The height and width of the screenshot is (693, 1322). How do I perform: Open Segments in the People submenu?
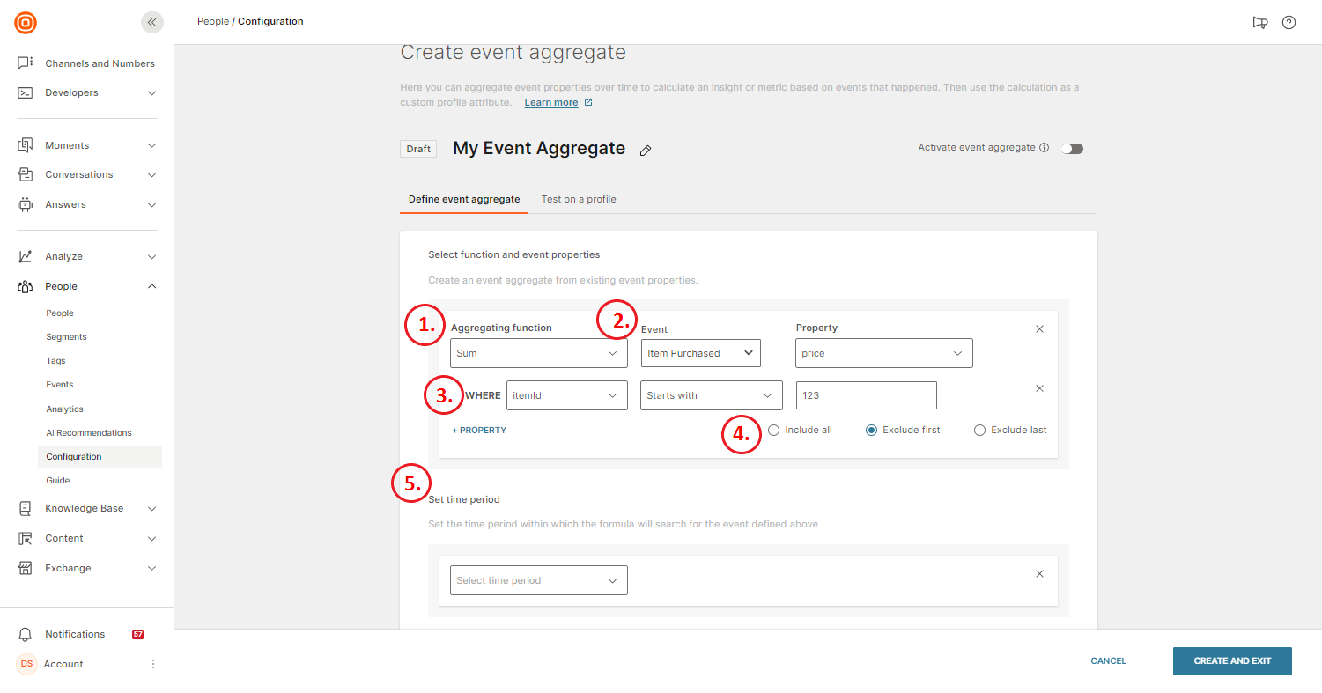[x=66, y=337]
